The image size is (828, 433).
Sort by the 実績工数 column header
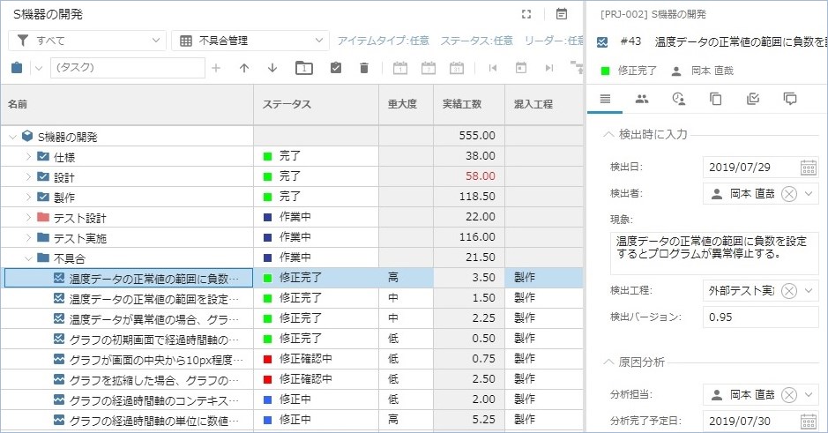click(x=461, y=104)
